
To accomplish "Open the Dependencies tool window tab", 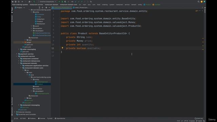I will click(60, 119).
